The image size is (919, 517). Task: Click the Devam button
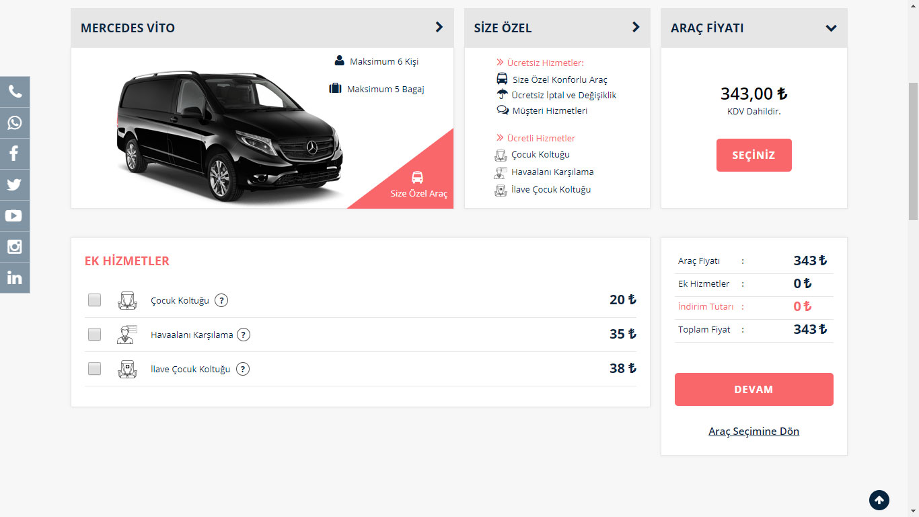click(753, 389)
